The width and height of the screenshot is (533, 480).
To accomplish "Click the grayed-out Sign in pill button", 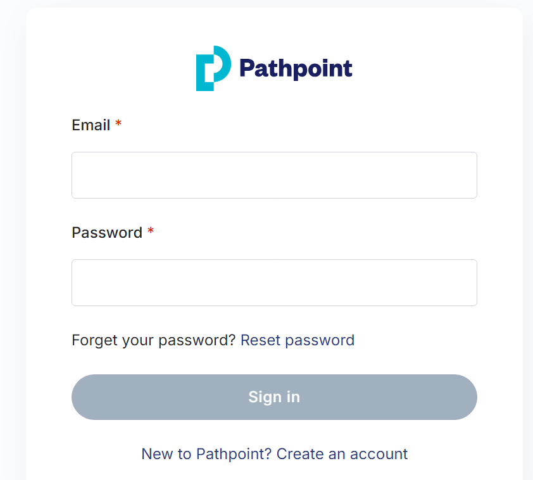I will point(274,397).
